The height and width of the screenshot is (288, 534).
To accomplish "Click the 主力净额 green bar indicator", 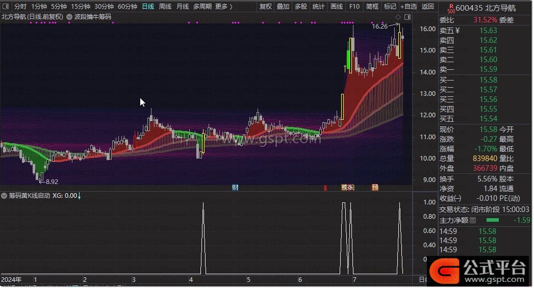I will [x=493, y=220].
